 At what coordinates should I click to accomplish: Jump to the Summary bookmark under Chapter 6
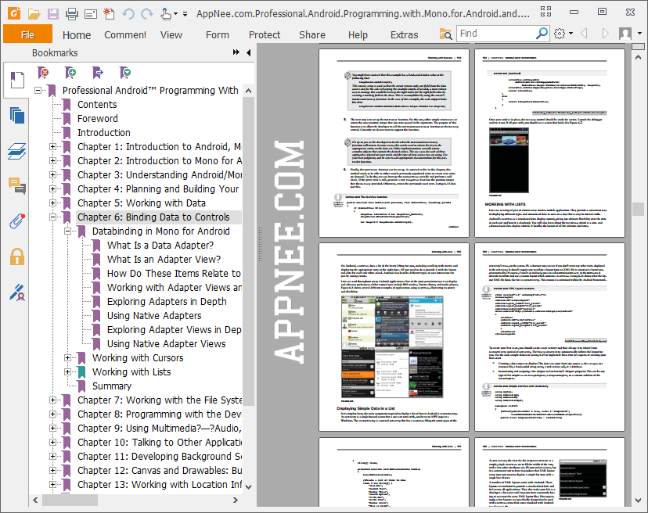(x=112, y=386)
